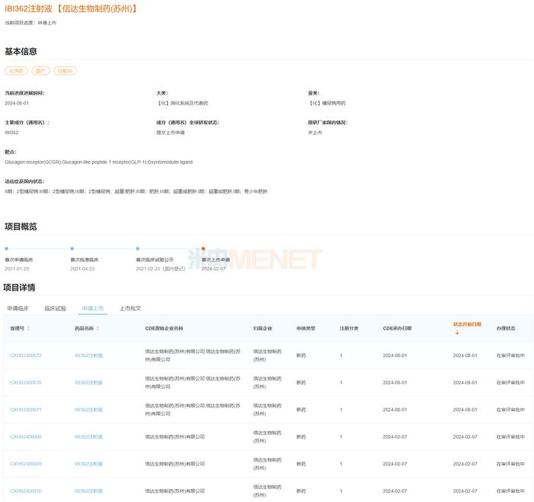Open acceptance number CXHS2400008 link
This screenshot has width=534, height=502.
[26, 436]
